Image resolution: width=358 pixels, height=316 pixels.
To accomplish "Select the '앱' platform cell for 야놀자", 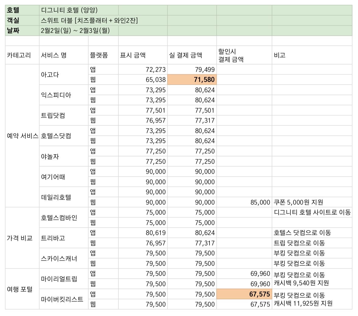I will tap(103, 151).
